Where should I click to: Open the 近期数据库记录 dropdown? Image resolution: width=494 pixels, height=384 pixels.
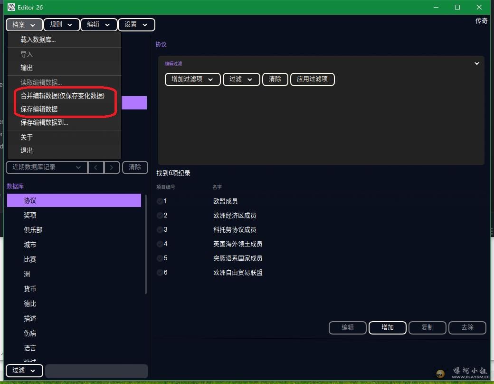pyautogui.click(x=46, y=167)
